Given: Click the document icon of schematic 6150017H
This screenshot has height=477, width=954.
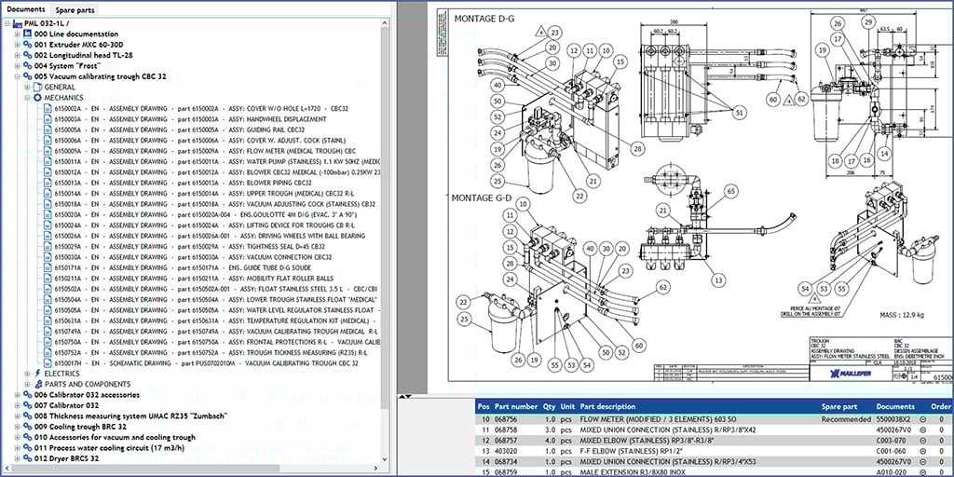Looking at the screenshot, I should pyautogui.click(x=48, y=363).
